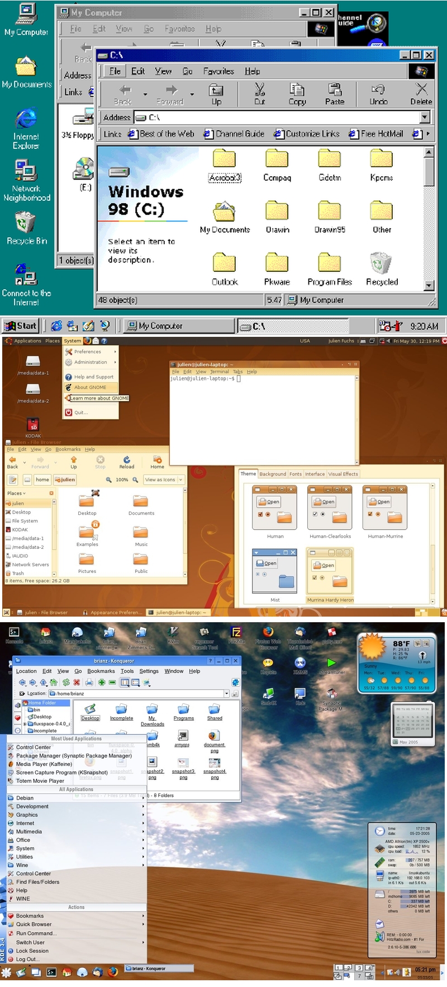Expand the Preferences submenu in the GNOME System menu
The width and height of the screenshot is (447, 987).
click(91, 352)
